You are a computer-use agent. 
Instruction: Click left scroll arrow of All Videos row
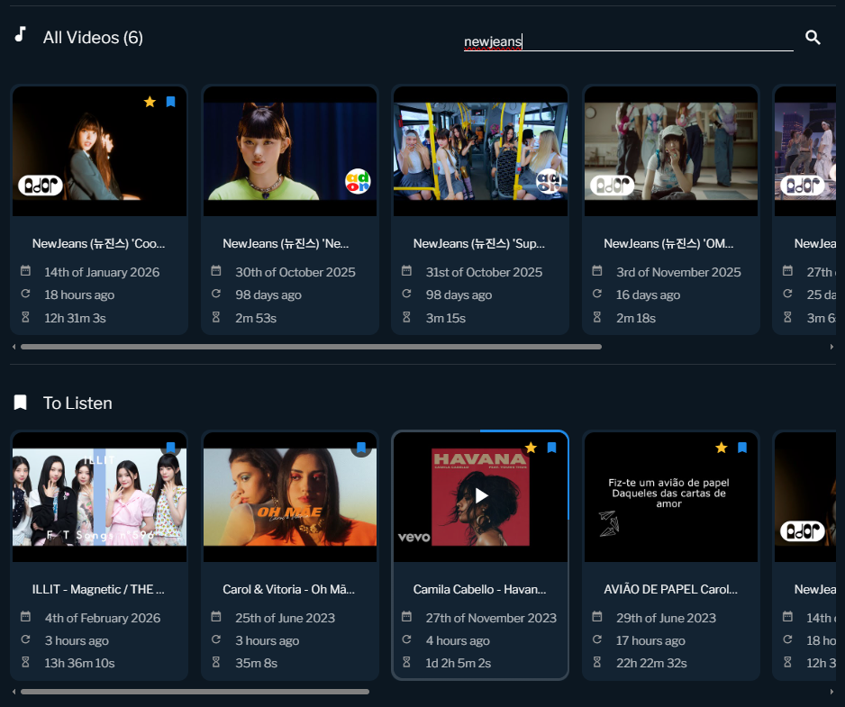pyautogui.click(x=14, y=347)
